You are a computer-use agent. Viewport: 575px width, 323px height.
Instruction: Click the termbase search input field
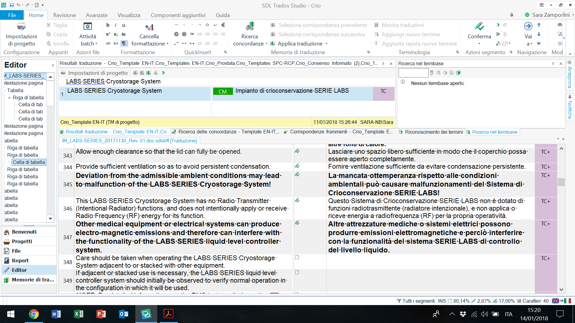coord(413,73)
